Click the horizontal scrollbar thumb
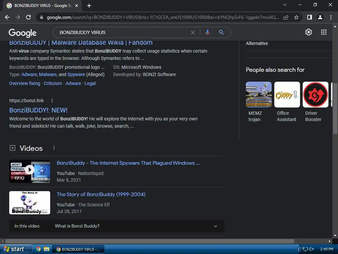338x254 pixels. coord(150,241)
